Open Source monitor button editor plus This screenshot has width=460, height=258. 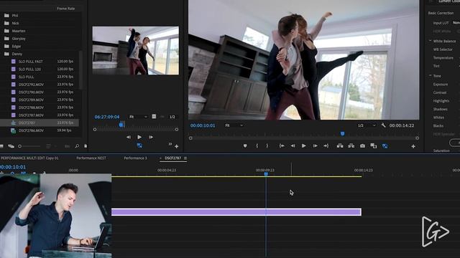click(x=176, y=146)
